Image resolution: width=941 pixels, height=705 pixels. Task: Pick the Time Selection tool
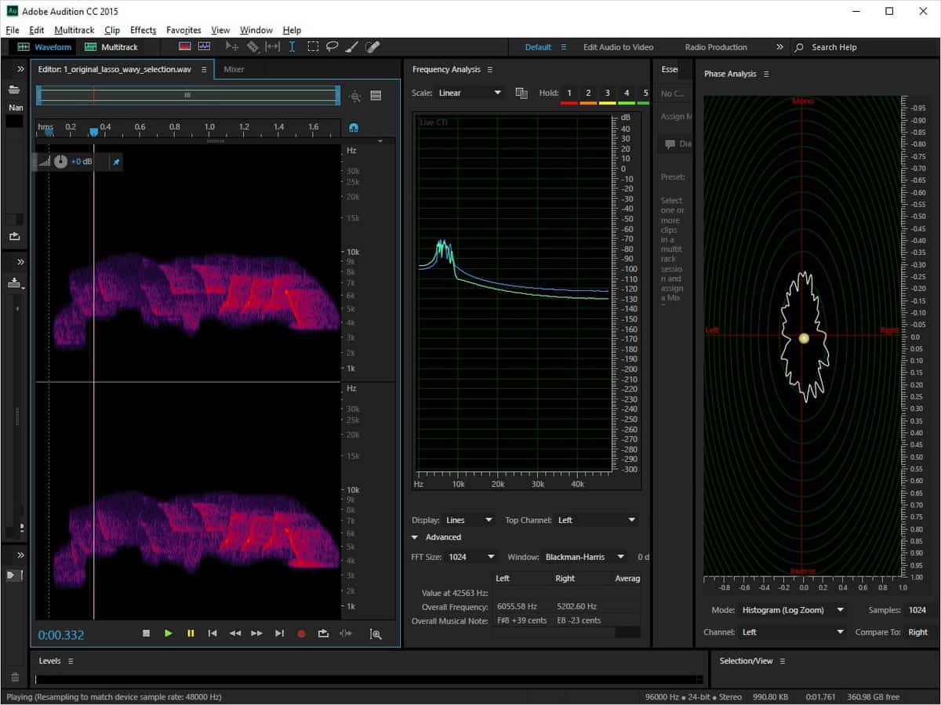[x=292, y=47]
